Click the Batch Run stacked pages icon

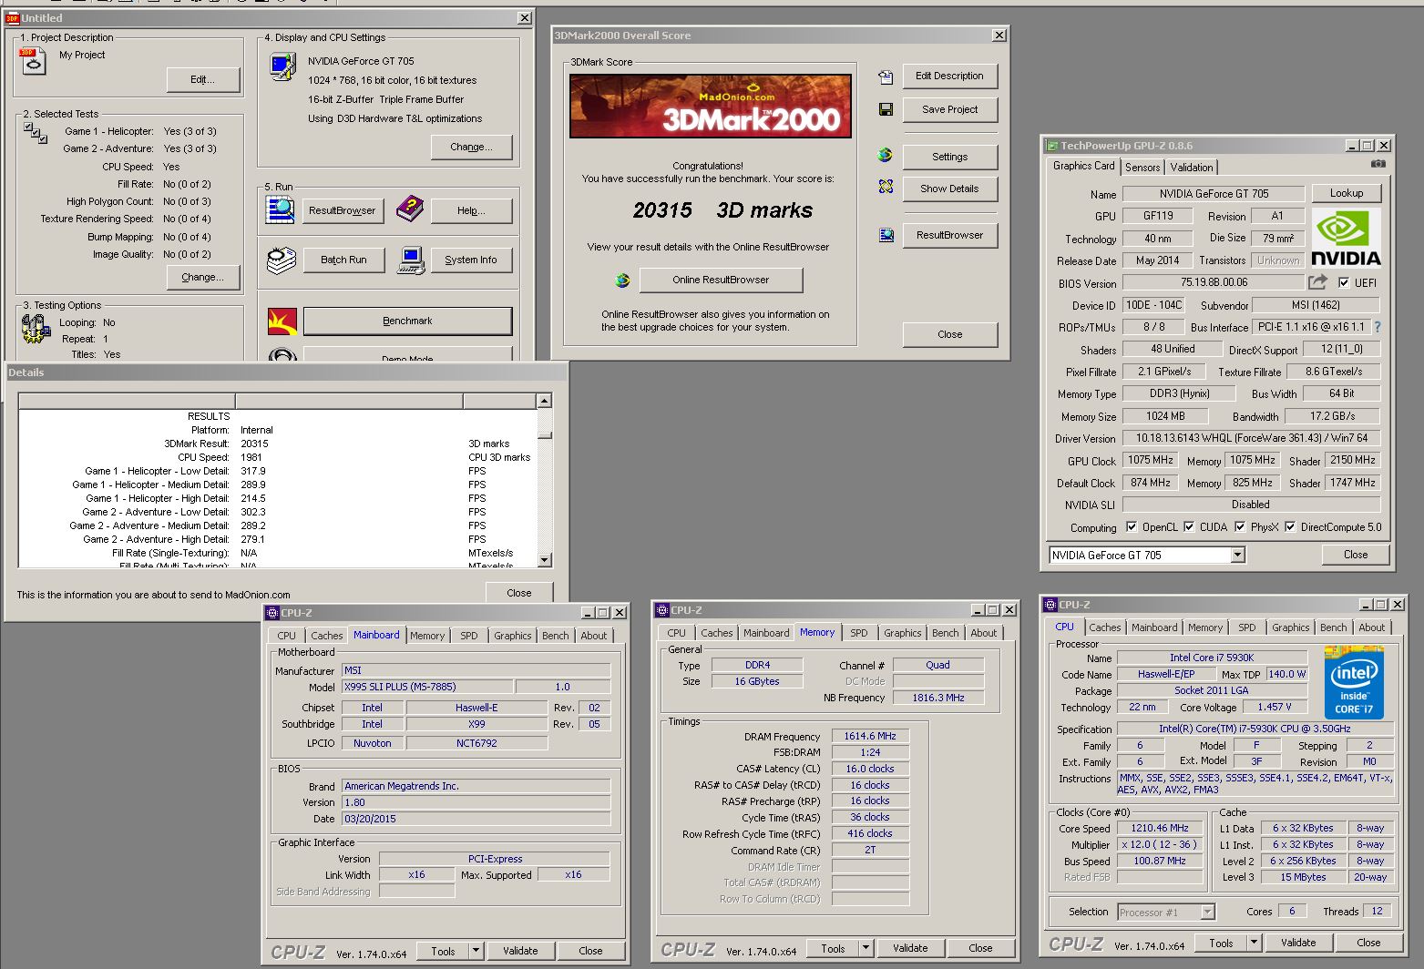click(x=282, y=260)
